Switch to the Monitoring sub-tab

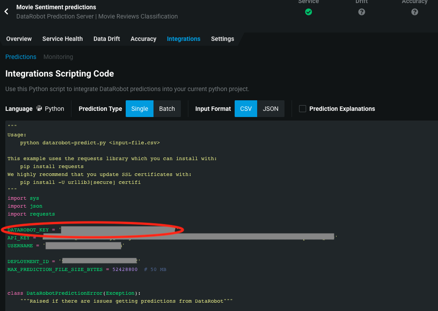point(58,57)
